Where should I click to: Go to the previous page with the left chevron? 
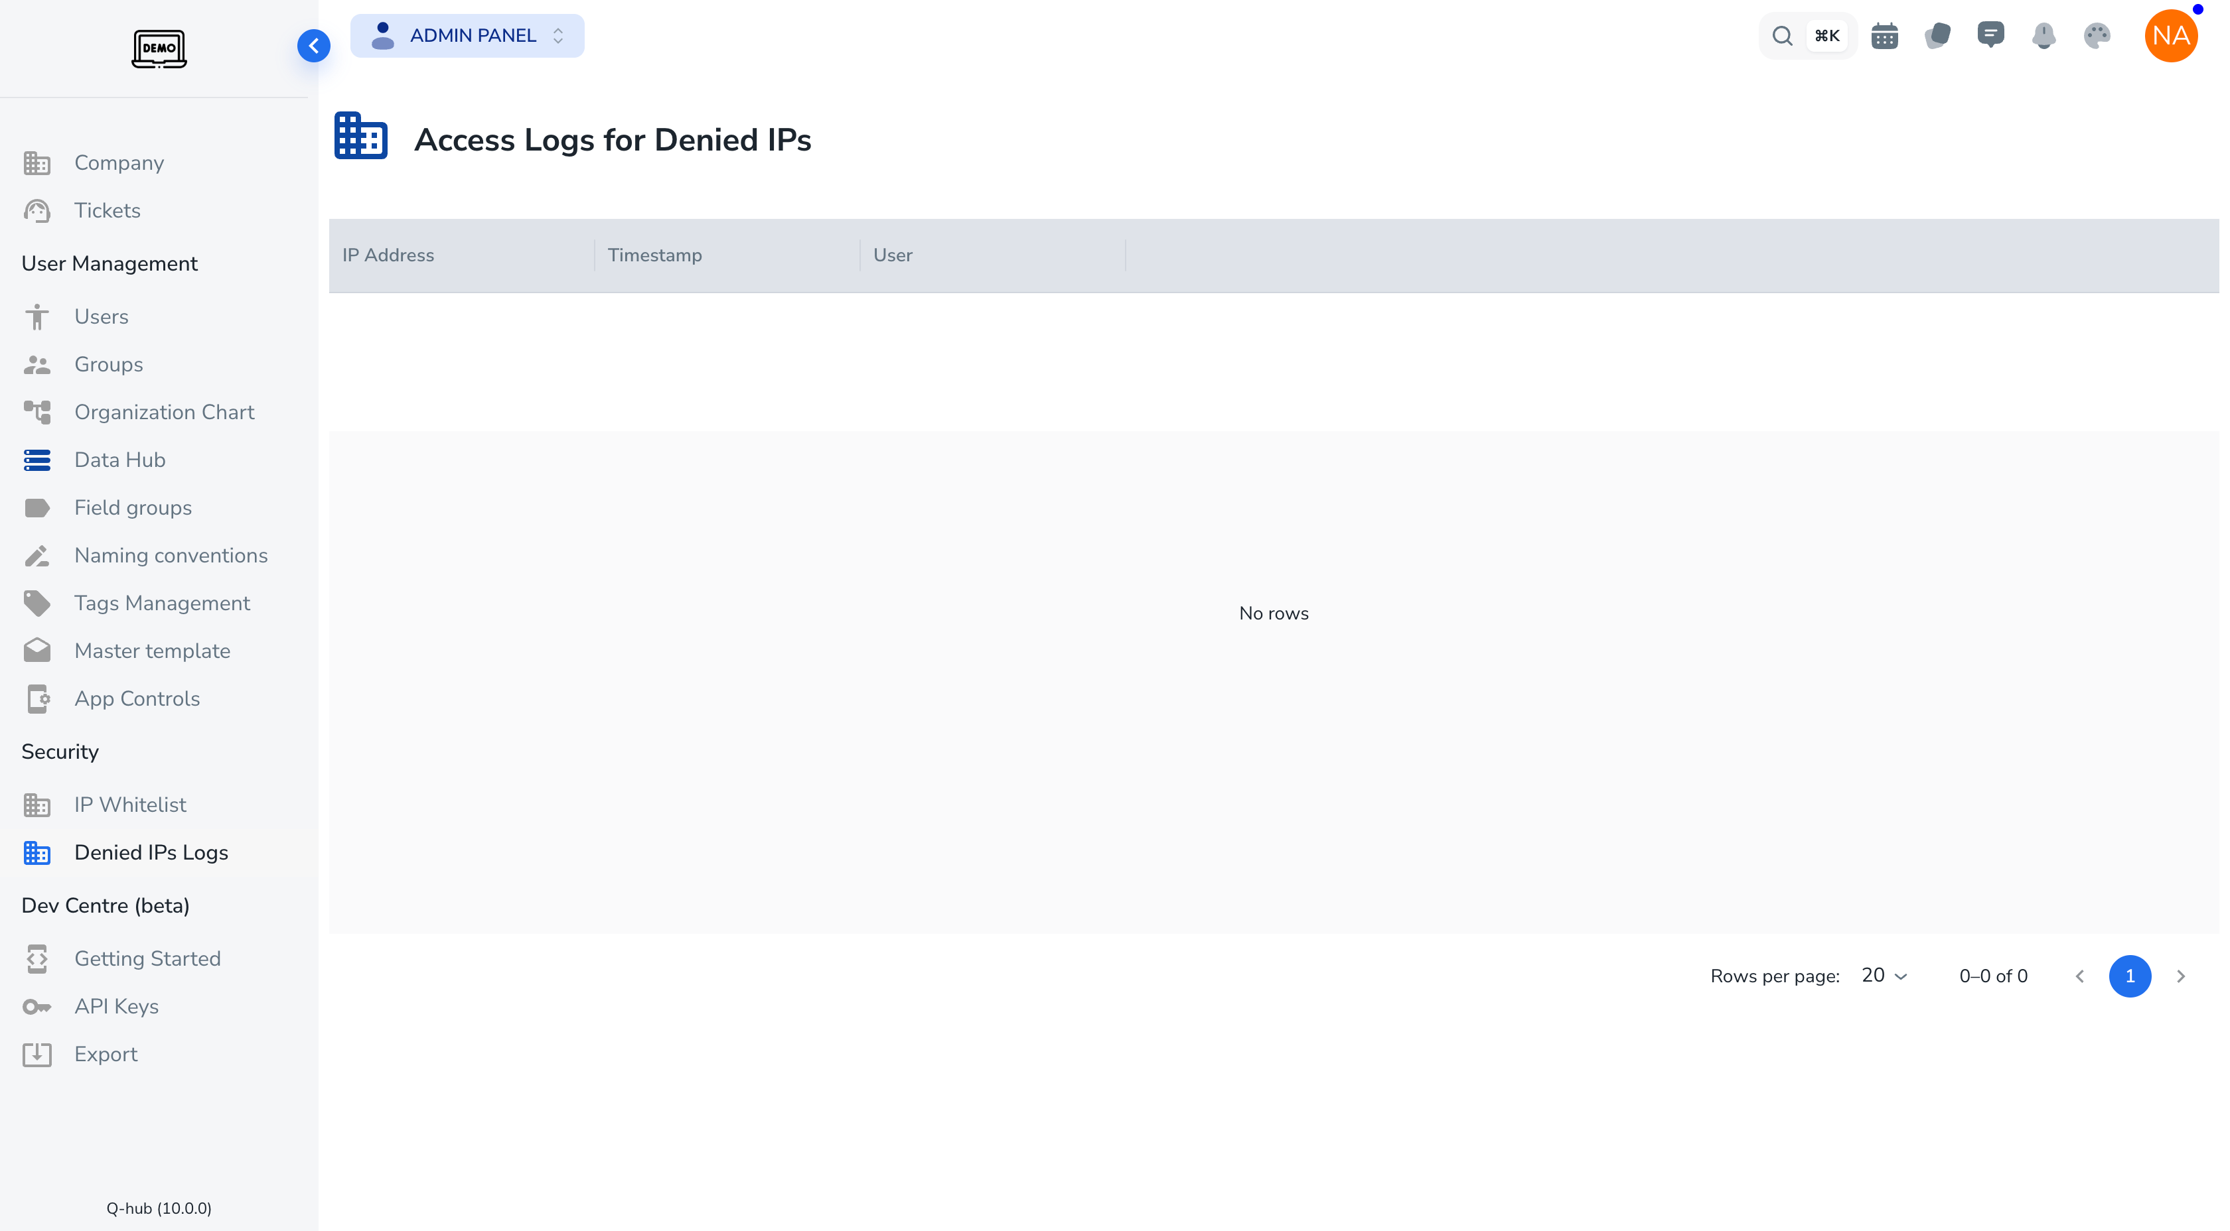(2079, 977)
